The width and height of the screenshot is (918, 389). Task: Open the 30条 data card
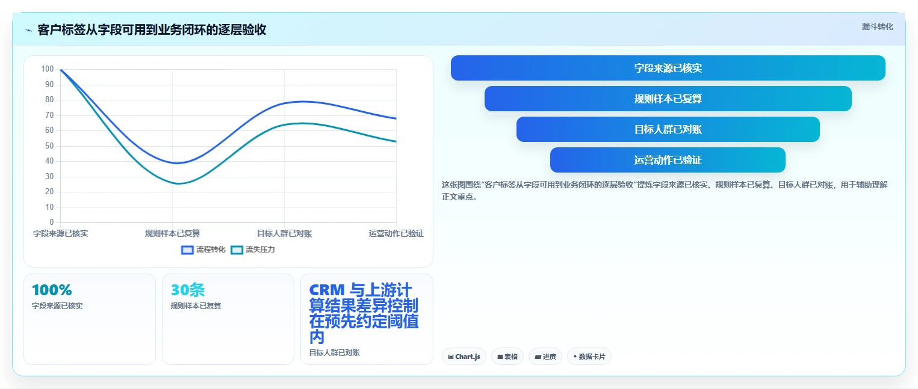(228, 319)
